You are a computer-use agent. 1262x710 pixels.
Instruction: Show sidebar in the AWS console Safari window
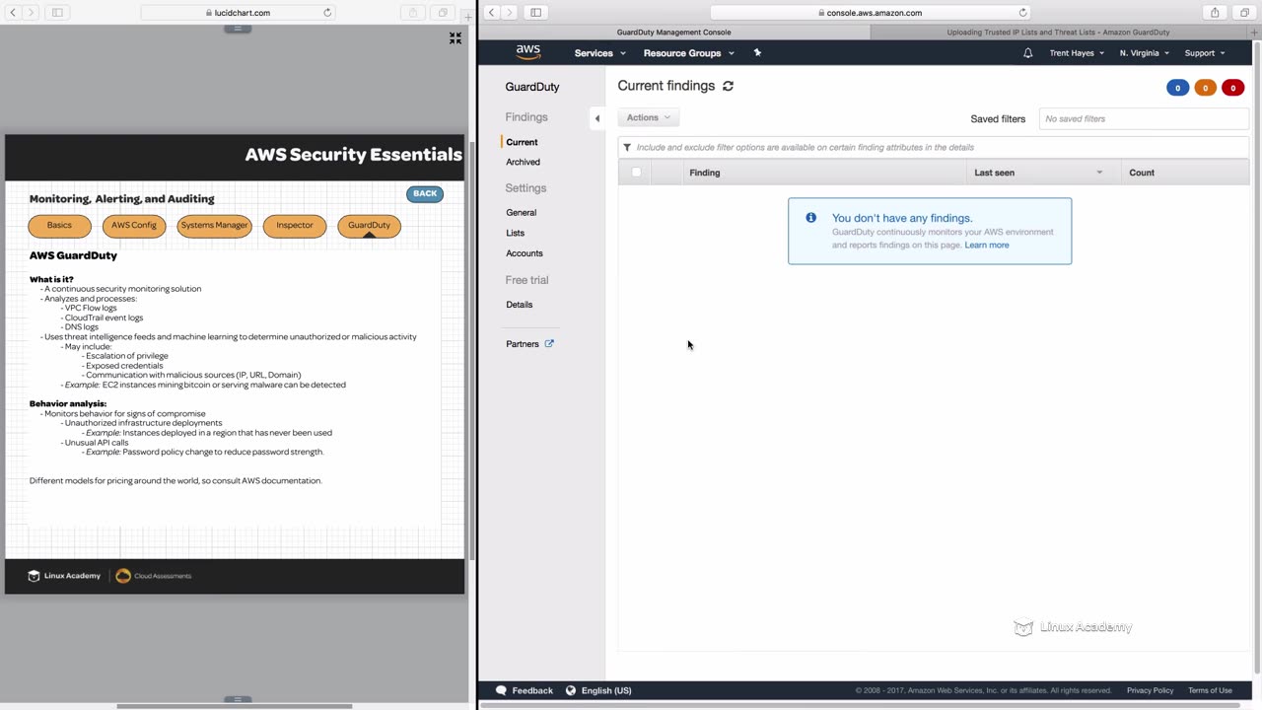tap(535, 13)
